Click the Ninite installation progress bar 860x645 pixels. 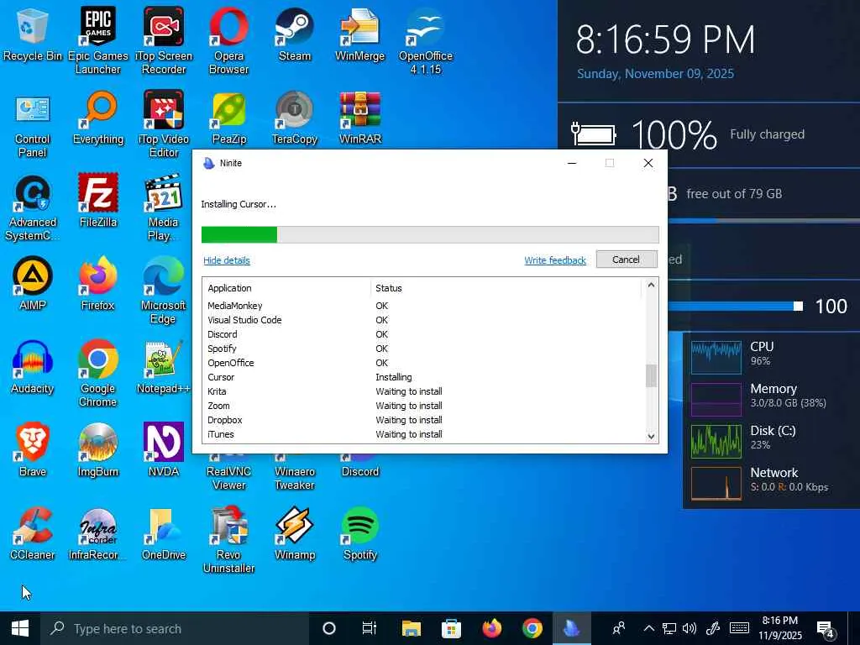[430, 235]
